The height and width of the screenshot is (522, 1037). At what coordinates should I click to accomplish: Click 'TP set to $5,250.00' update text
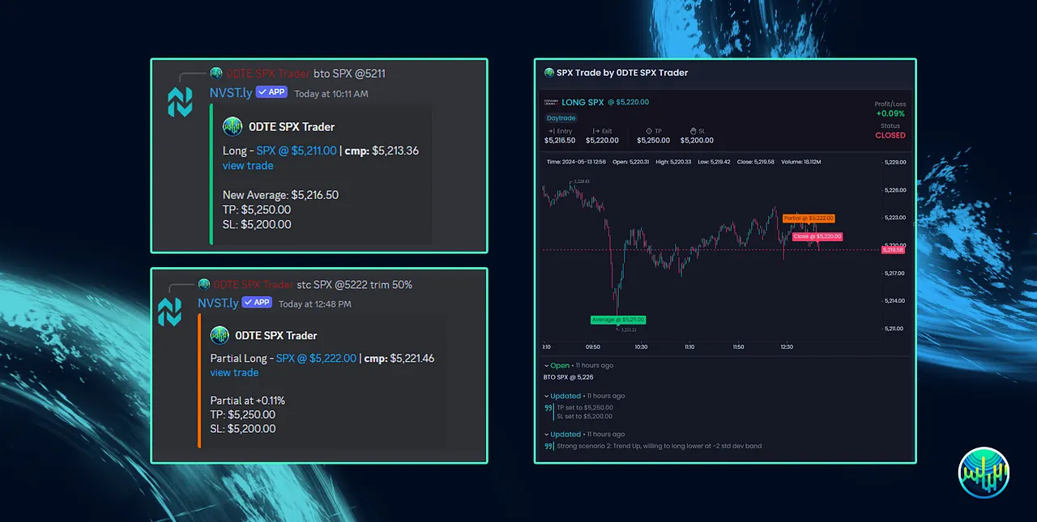(x=585, y=408)
